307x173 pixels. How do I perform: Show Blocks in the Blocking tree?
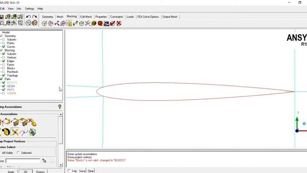[3, 68]
